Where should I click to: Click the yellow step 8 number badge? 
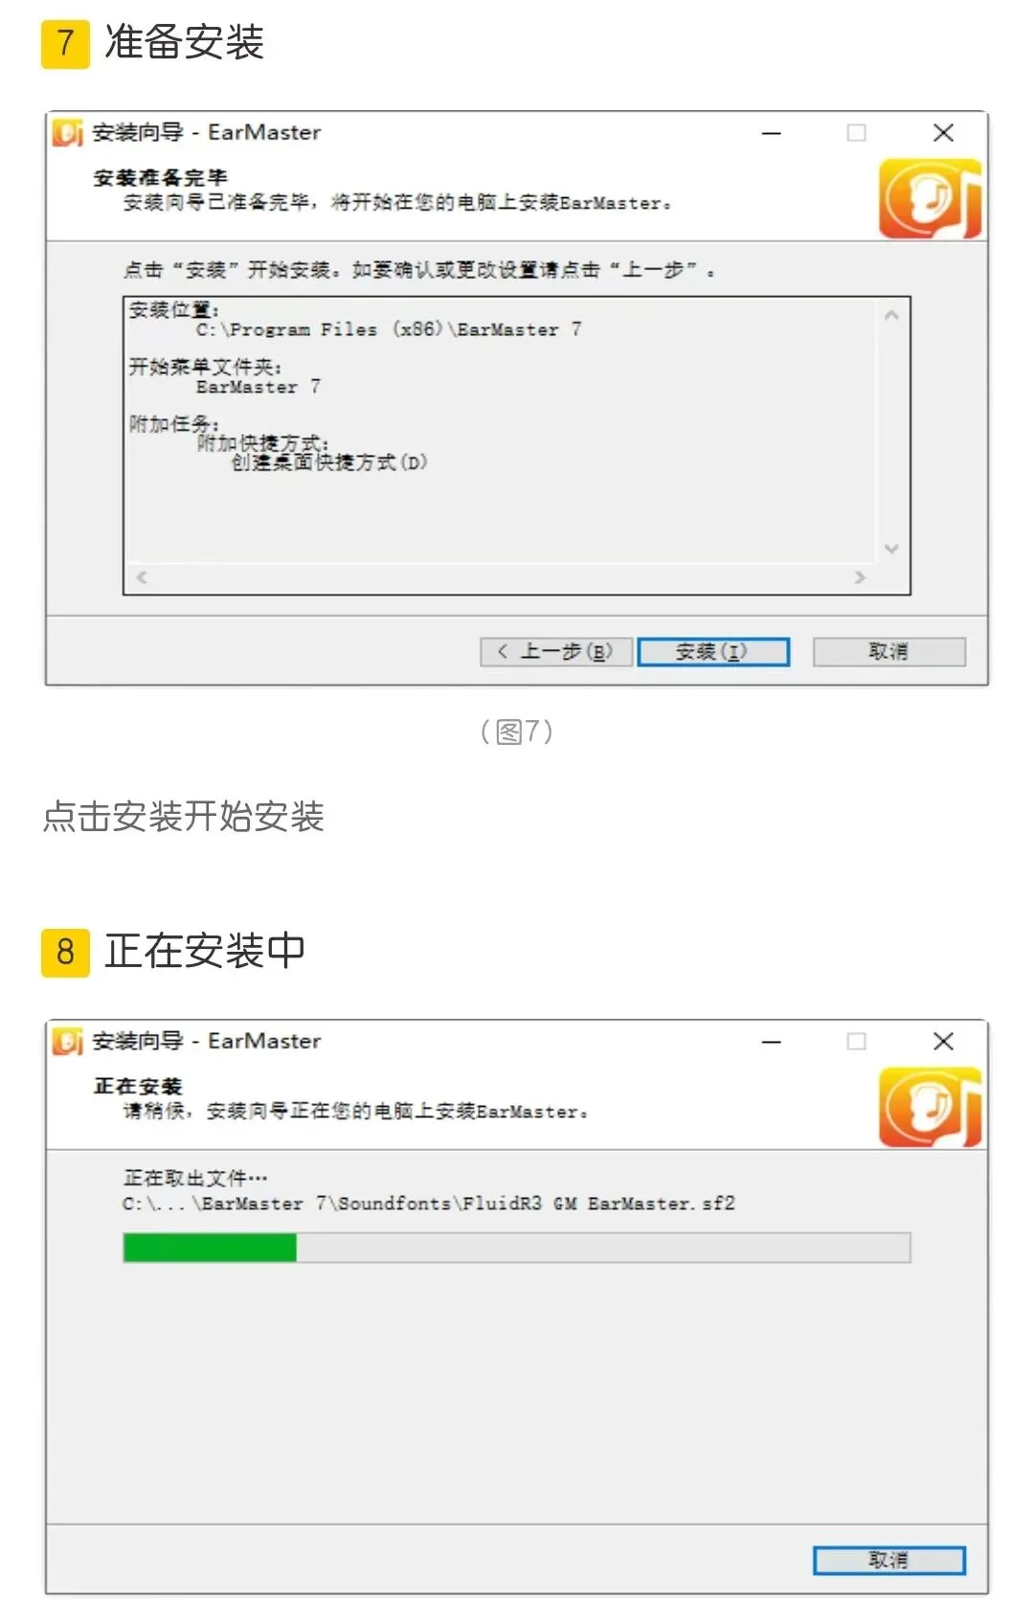click(65, 952)
